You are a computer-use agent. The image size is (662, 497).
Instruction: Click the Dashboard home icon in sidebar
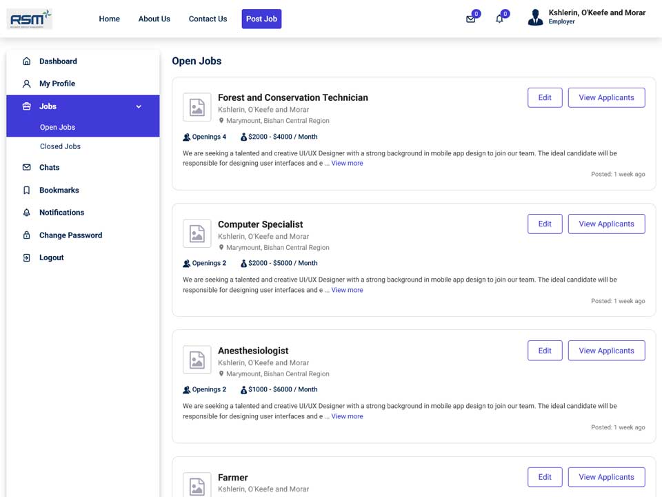point(27,61)
